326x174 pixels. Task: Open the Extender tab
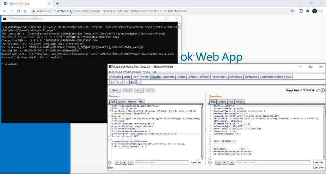coord(205,77)
